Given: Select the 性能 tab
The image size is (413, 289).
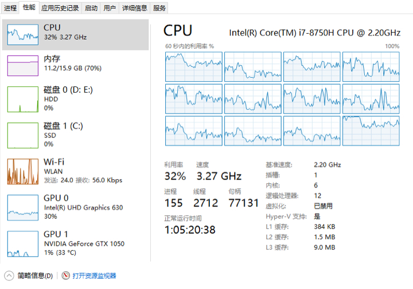Looking at the screenshot, I should pos(29,7).
